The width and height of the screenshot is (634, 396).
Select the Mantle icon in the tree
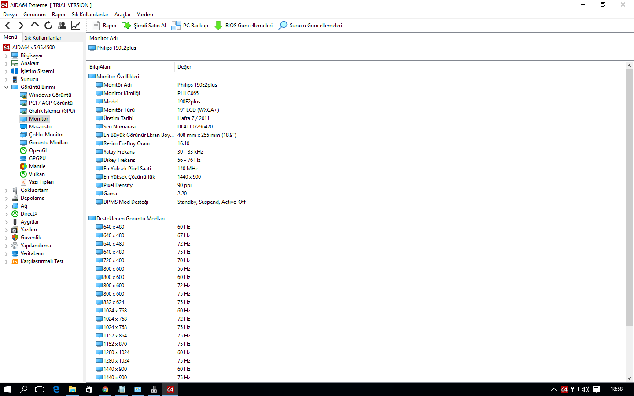tap(23, 166)
